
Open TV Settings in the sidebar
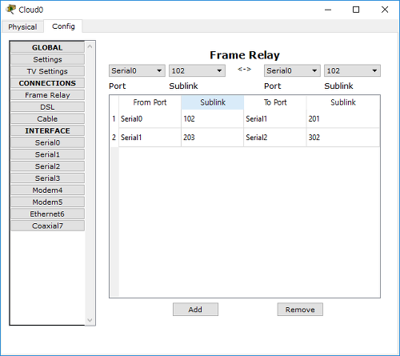47,71
